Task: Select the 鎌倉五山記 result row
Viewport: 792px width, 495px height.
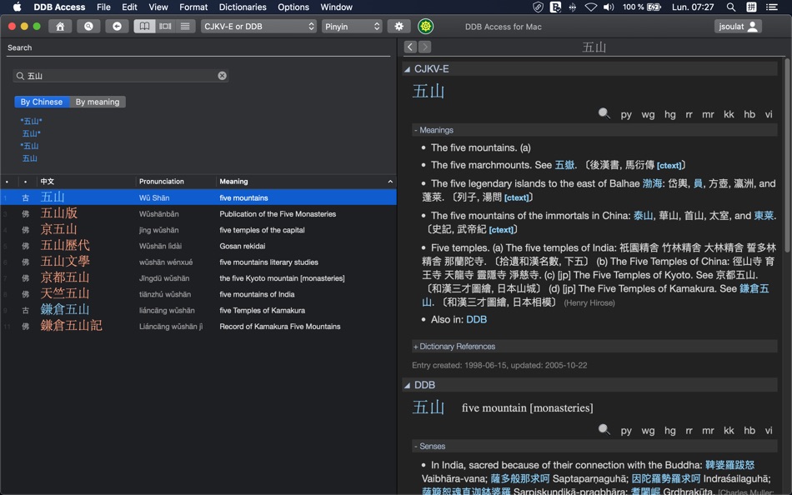Action: pos(198,327)
